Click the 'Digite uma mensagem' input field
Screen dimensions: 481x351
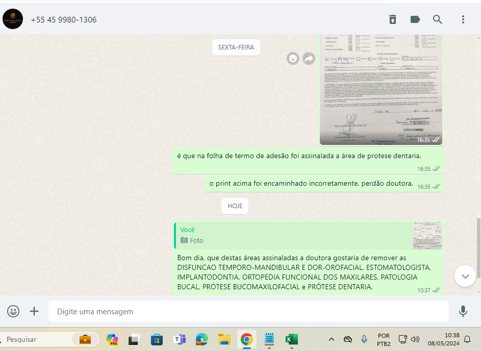pyautogui.click(x=248, y=311)
